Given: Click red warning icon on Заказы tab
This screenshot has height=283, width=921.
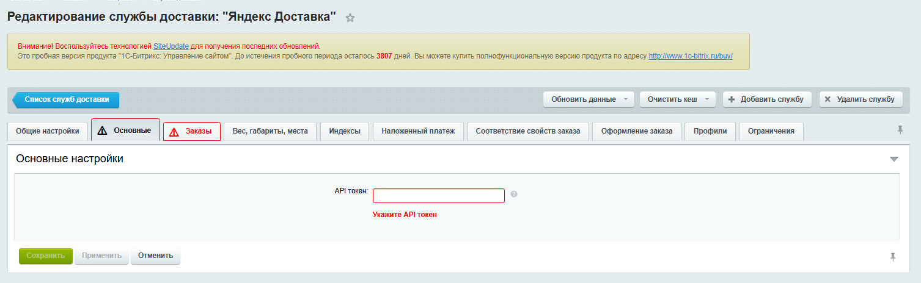Looking at the screenshot, I should click(174, 132).
